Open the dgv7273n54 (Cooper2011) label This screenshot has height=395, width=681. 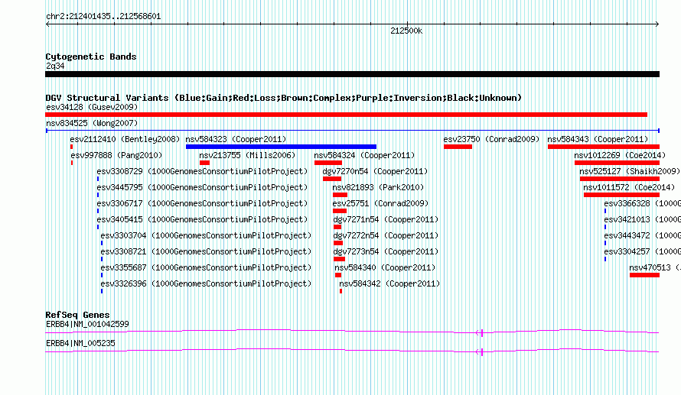click(386, 251)
